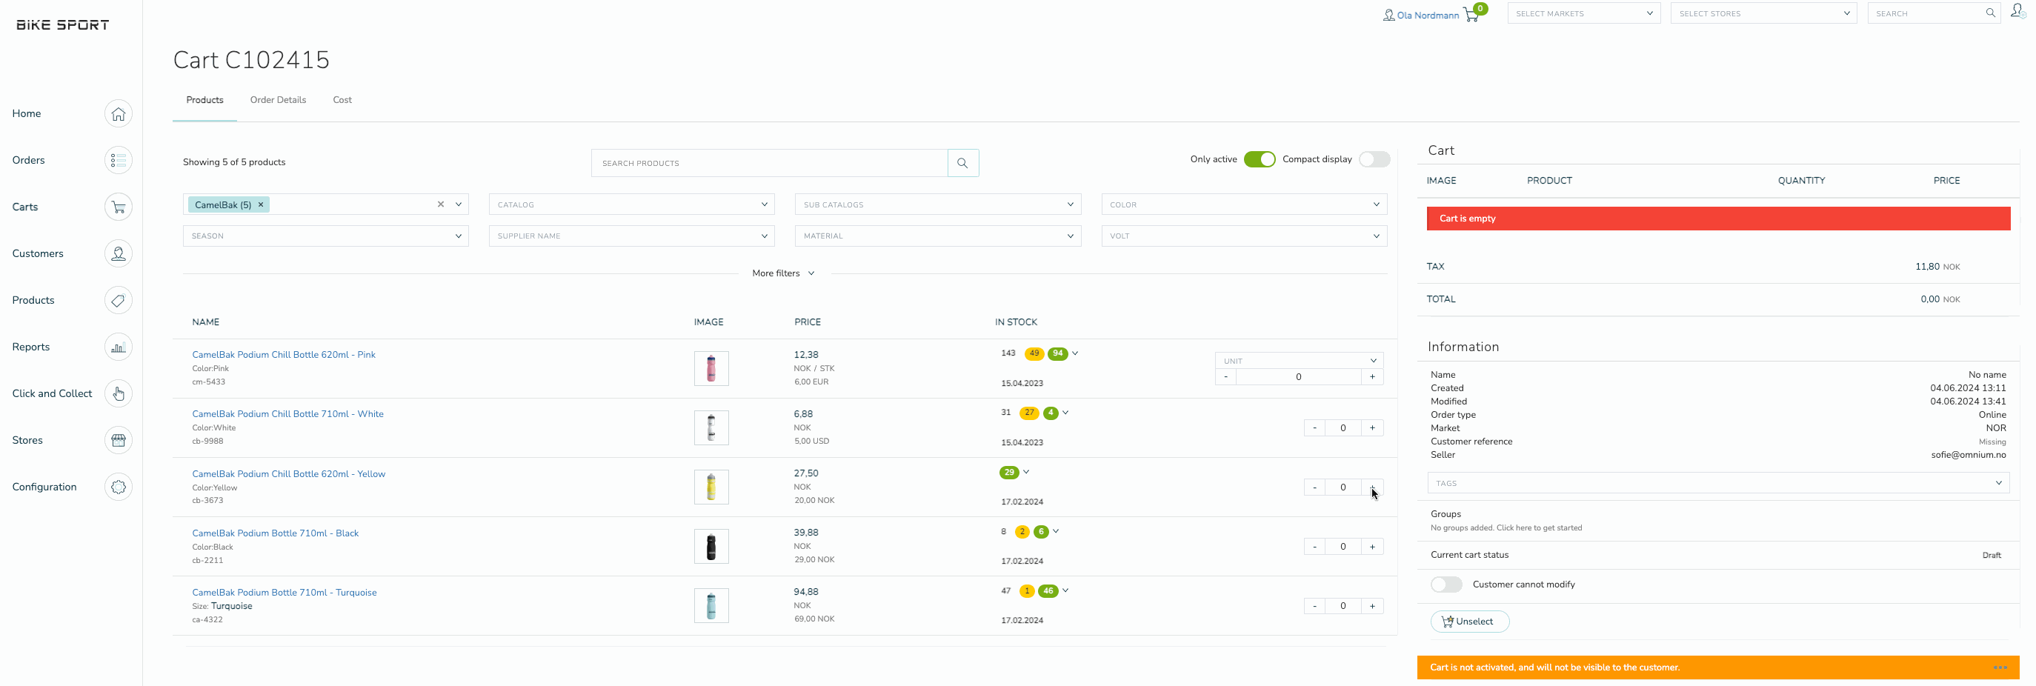This screenshot has height=686, width=2036.
Task: Open CamelBak Podium Chill Bottle 620ml - Pink link
Action: 284,355
